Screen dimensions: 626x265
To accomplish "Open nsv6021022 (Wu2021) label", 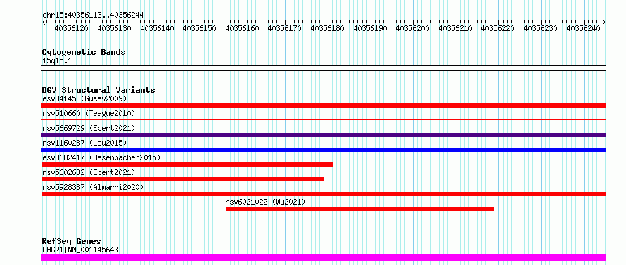I will (265, 202).
